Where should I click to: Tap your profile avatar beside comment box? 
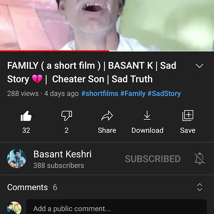tap(14, 208)
